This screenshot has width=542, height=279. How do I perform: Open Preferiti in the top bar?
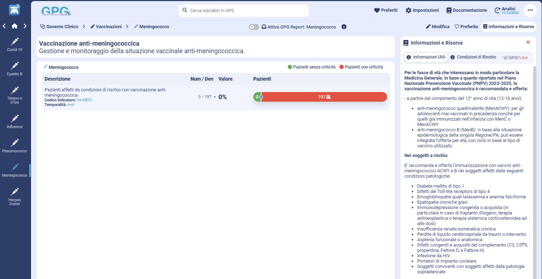pos(386,10)
